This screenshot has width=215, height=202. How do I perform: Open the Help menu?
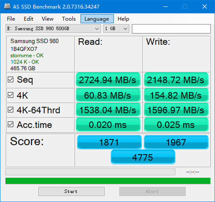pos(123,19)
